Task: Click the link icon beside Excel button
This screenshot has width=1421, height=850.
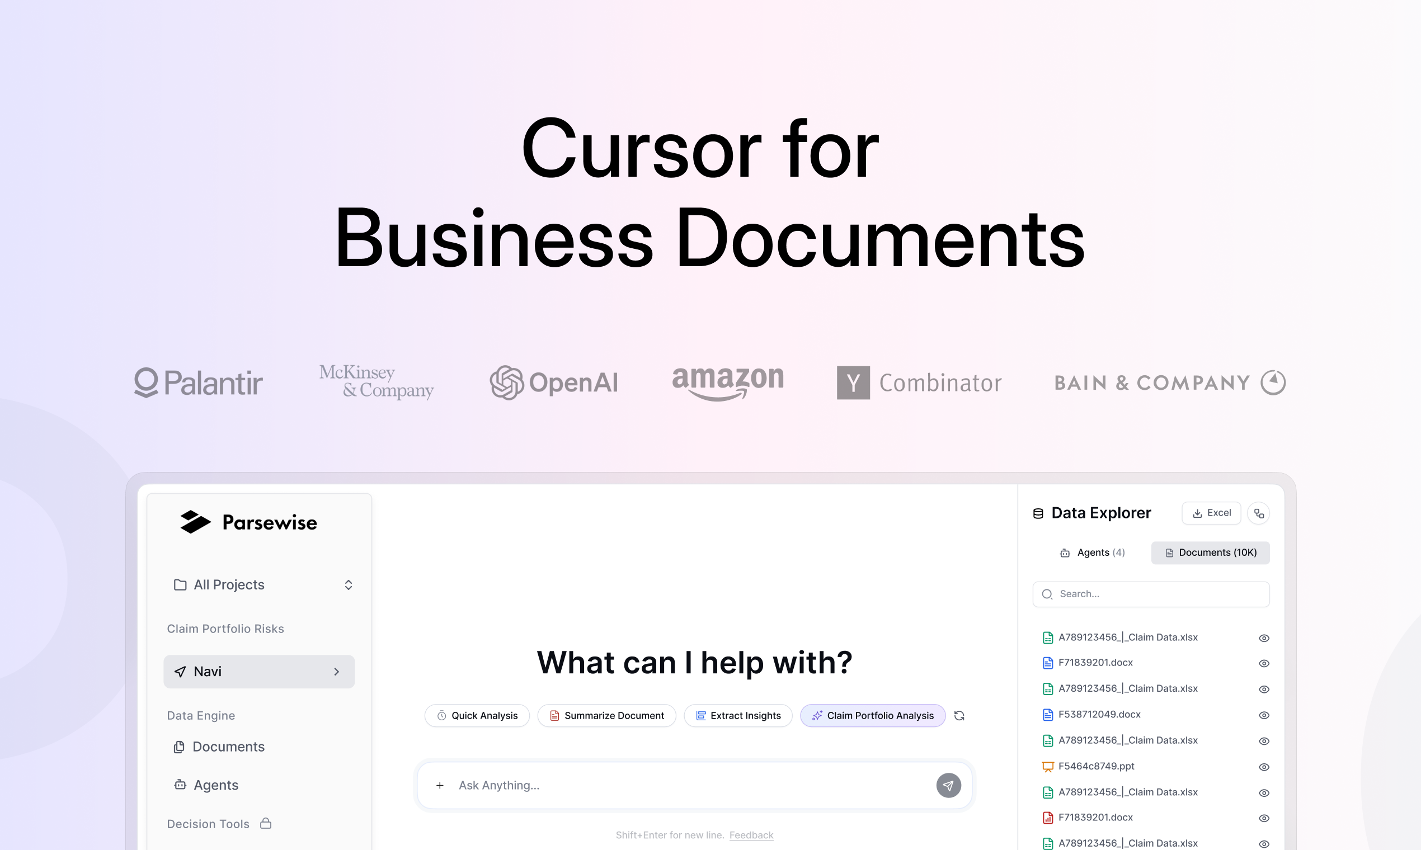Action: (x=1258, y=513)
